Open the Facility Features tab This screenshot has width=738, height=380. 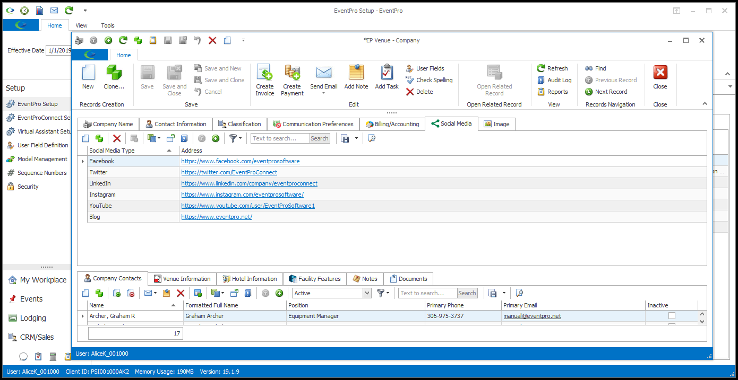(315, 279)
